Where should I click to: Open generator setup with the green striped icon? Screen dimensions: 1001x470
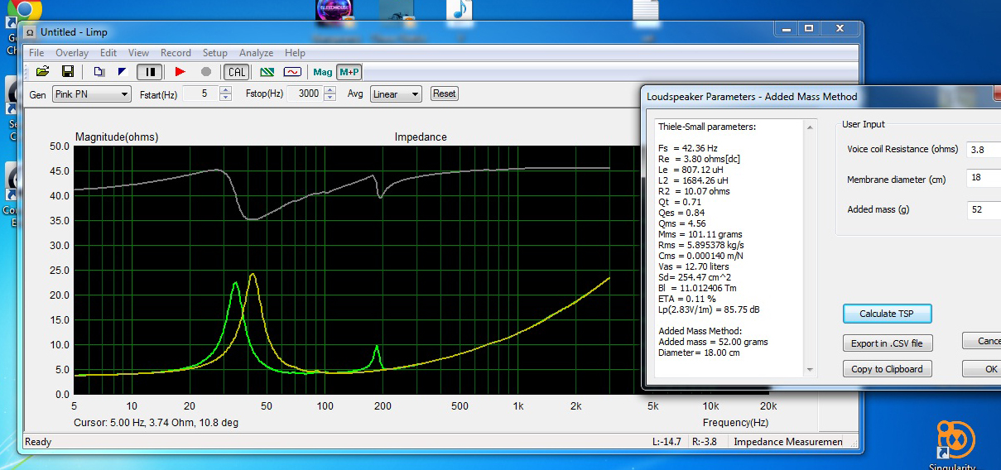(267, 72)
